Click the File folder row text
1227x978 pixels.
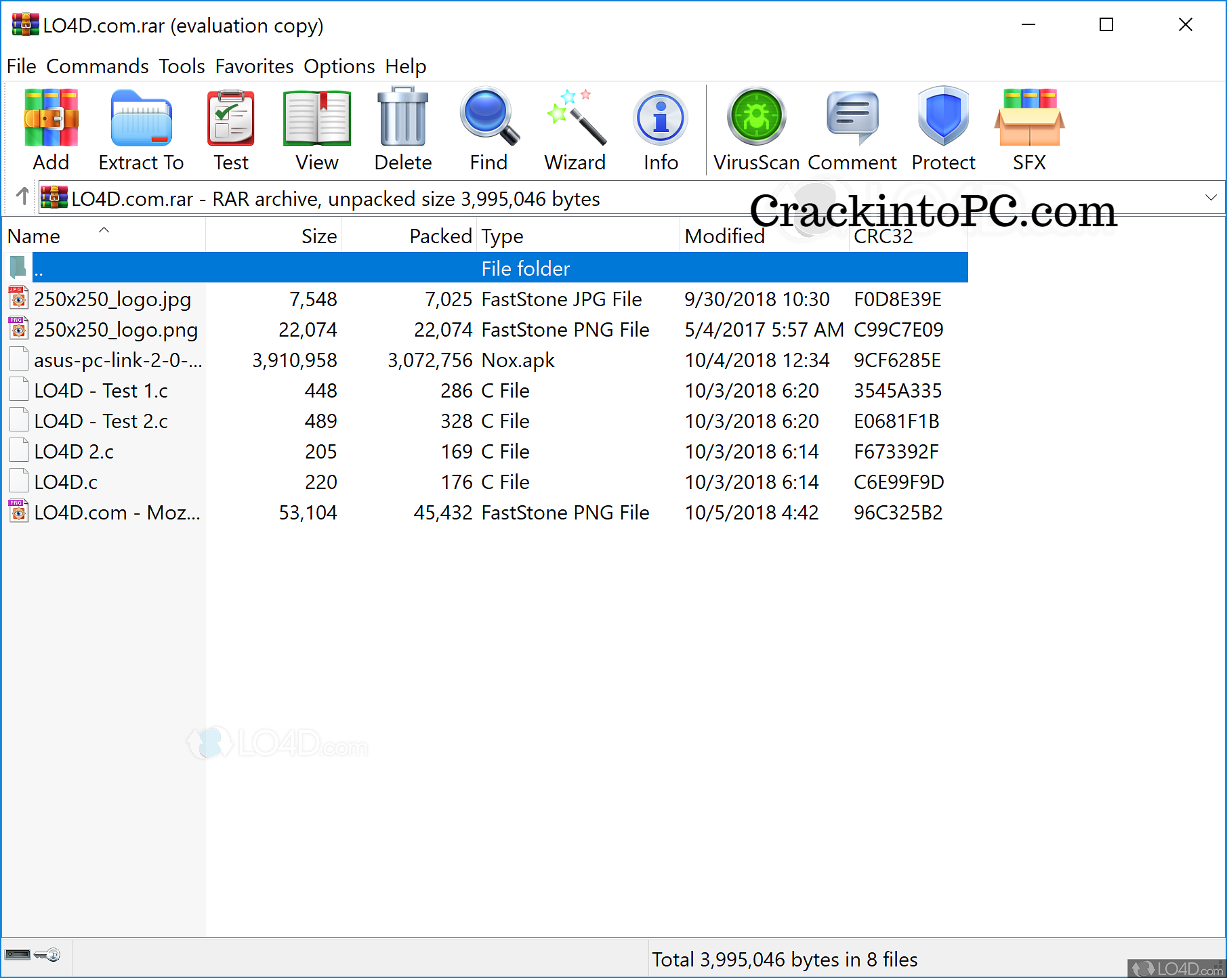click(x=525, y=269)
